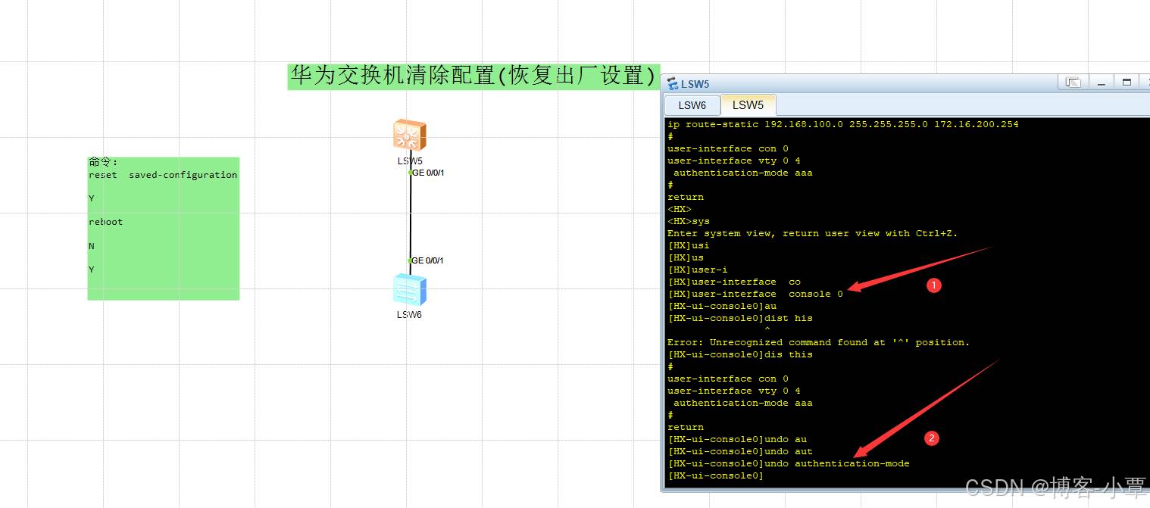Screen dimensions: 1150x508
Task: Click '[HX-ui-console0]dist his' terminal line
Action: pyautogui.click(x=740, y=318)
